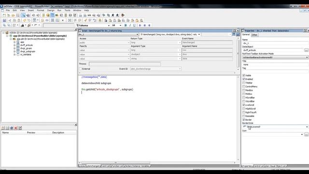Click the DataObject browse ellipsis button
This screenshot has height=174, width=309.
(306, 50)
